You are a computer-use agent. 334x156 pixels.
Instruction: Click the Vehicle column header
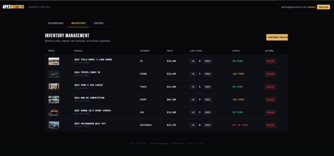point(78,51)
